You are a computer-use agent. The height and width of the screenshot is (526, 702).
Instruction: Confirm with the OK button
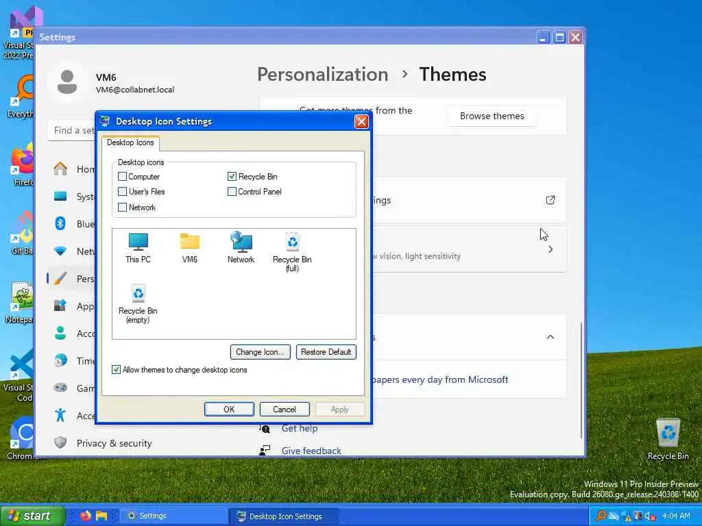click(229, 410)
